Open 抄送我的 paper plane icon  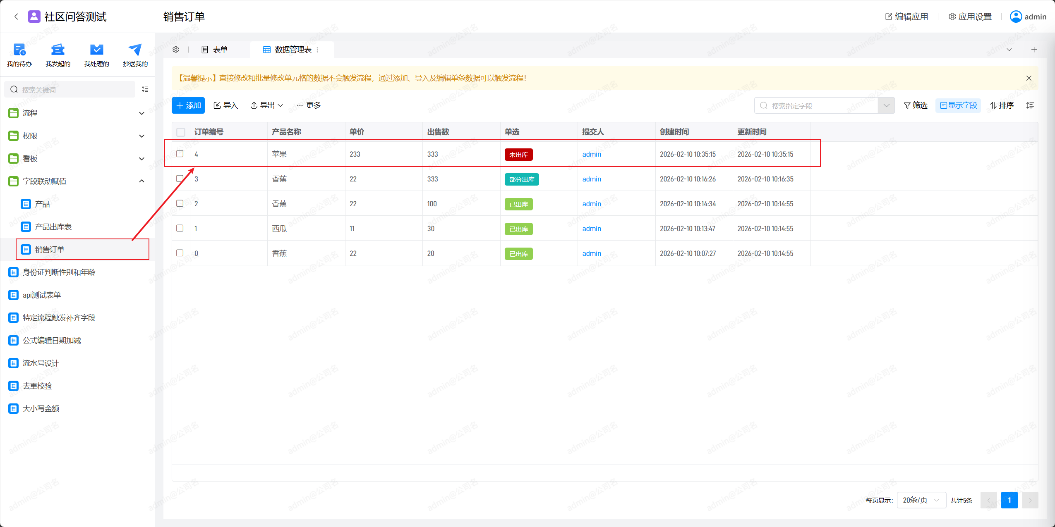coord(135,50)
